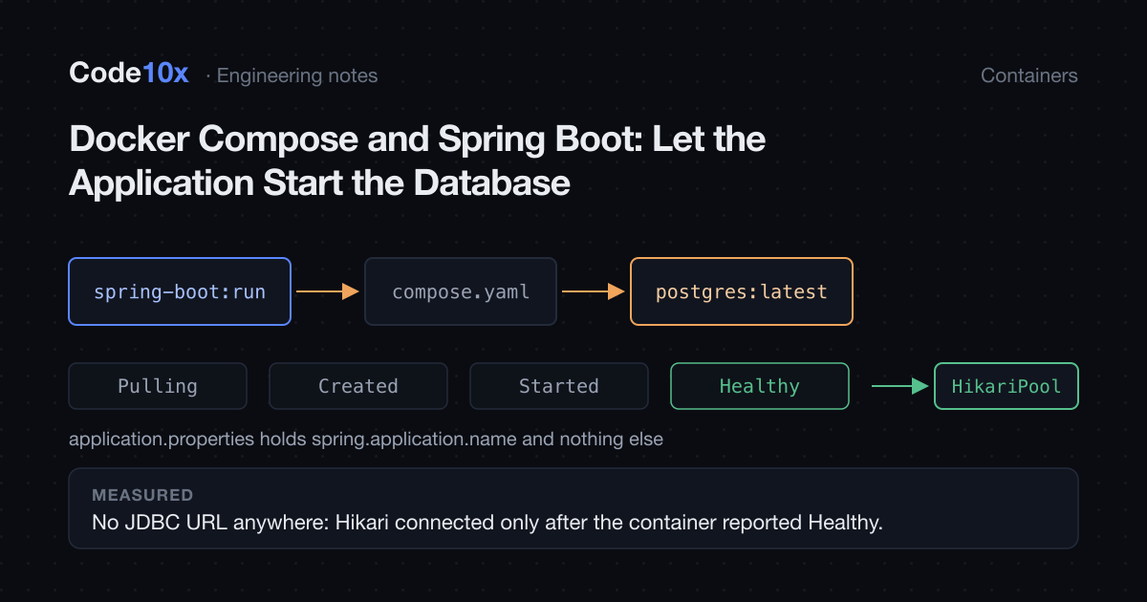
Task: Select the Created status chip
Action: (x=358, y=386)
